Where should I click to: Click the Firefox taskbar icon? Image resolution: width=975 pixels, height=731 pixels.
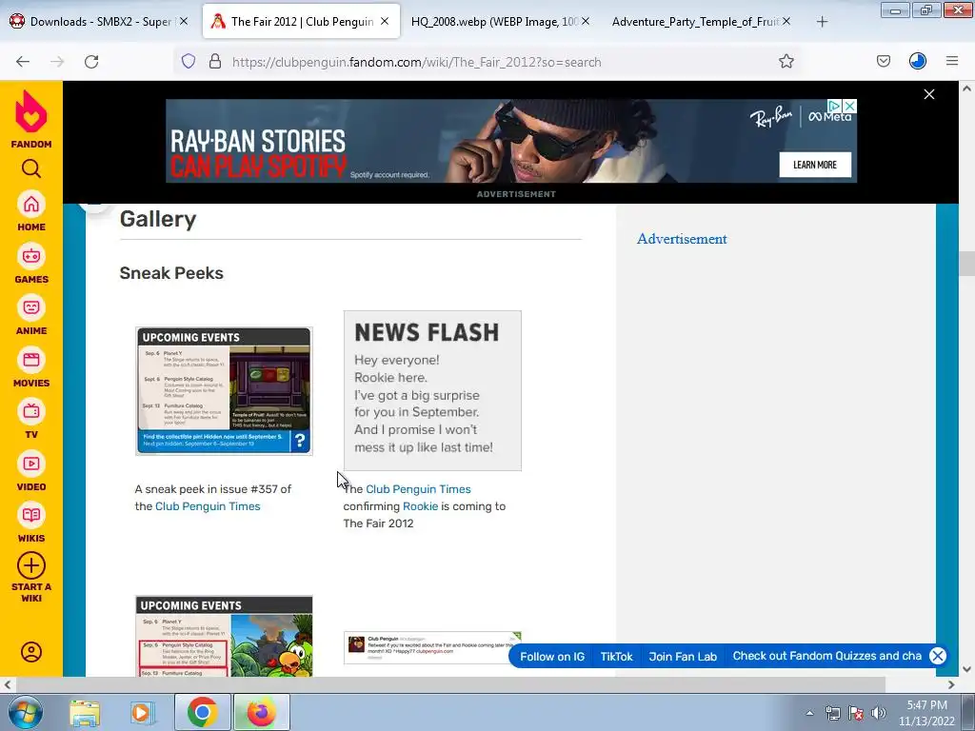coord(261,712)
